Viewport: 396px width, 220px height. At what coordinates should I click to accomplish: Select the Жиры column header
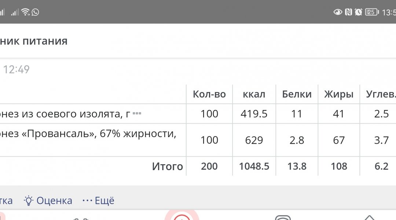click(x=338, y=94)
